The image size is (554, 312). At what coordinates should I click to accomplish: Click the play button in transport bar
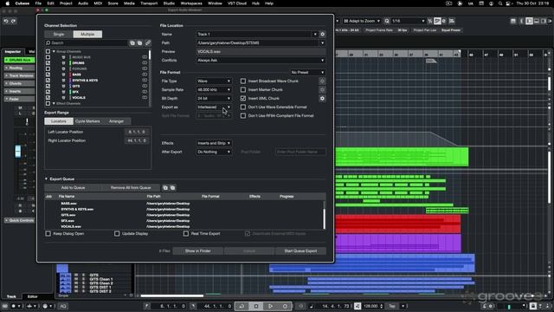(270, 306)
